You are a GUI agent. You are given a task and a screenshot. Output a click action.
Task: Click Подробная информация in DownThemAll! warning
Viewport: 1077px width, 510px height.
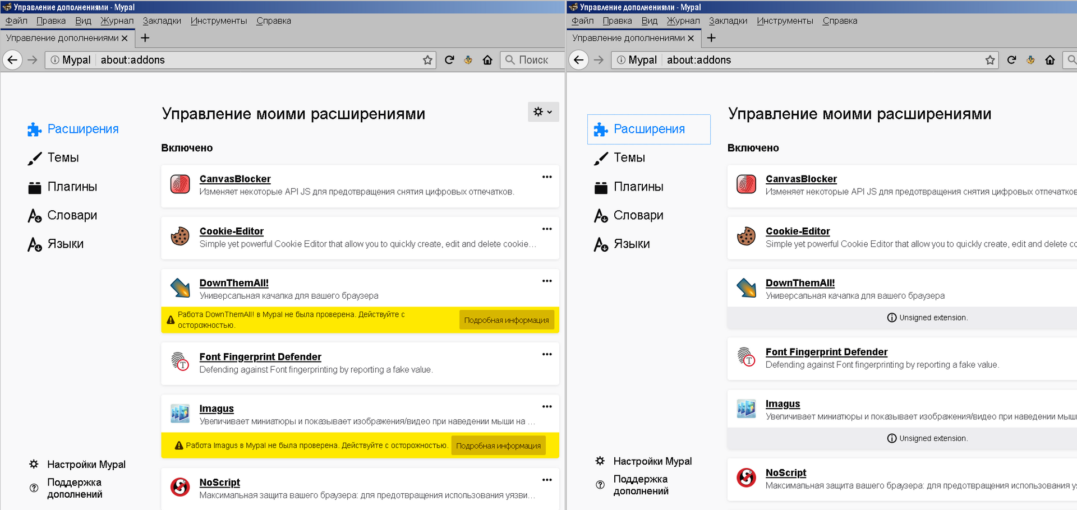[507, 320]
